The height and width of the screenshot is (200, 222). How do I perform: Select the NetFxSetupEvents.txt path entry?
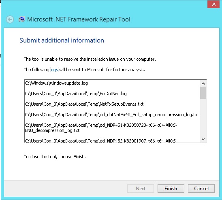point(84,104)
